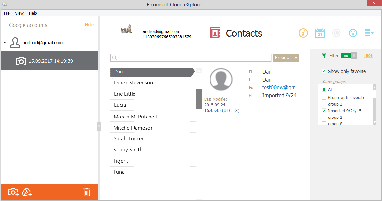Viewport: 382px width, 201px height.
Task: Select the Tiger J contact
Action: [153, 161]
